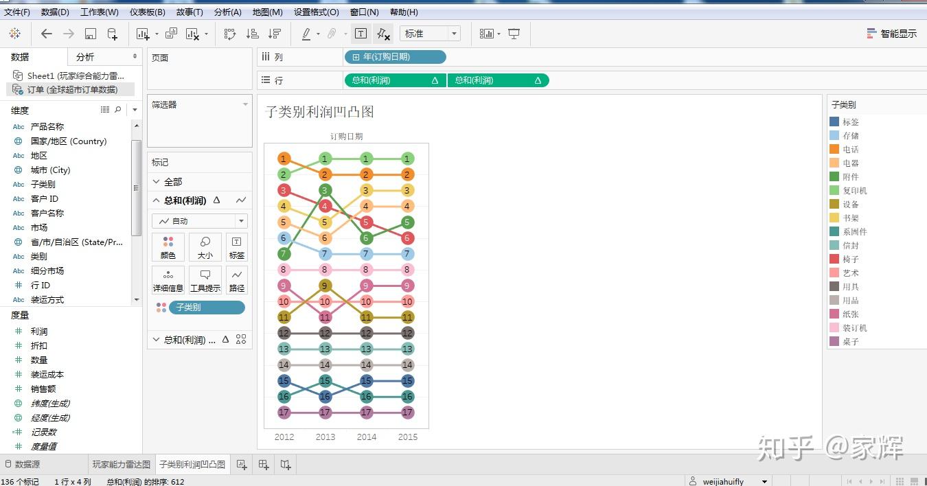Click the 详细信息 detail mark card
Viewport: 927px width, 486px height.
pyautogui.click(x=168, y=280)
